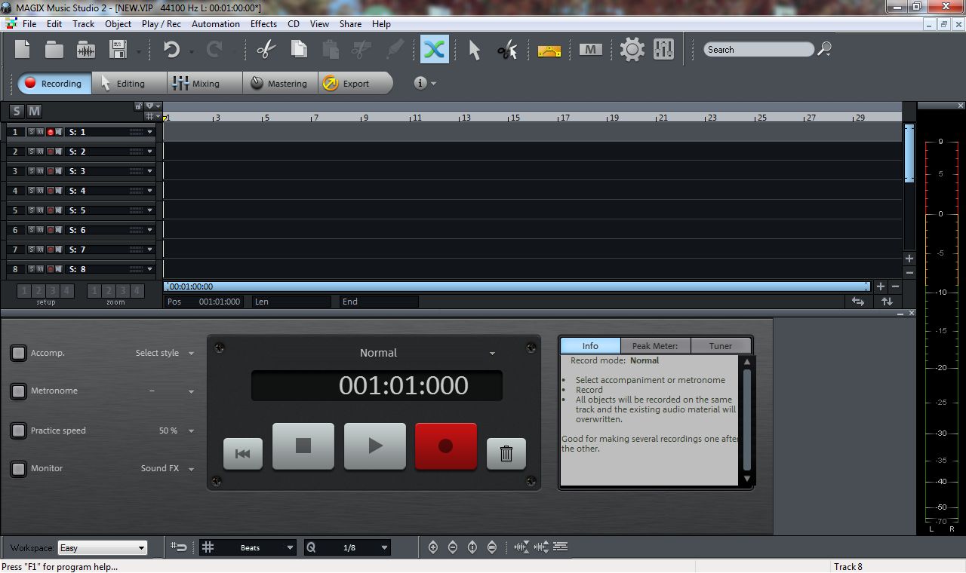Undo the last action
966x573 pixels.
pos(171,50)
